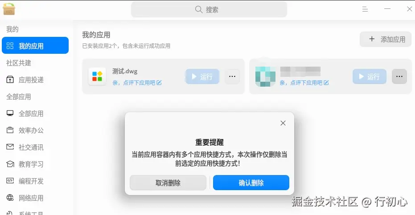Focus the 搜索 search field
Viewport: 415px width, 215px height.
point(209,9)
